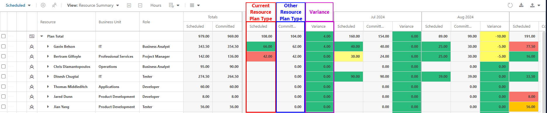Click Dinesh Chugtai's 274.50 scheduled total
Image resolution: width=547 pixels, height=113 pixels.
click(198, 77)
